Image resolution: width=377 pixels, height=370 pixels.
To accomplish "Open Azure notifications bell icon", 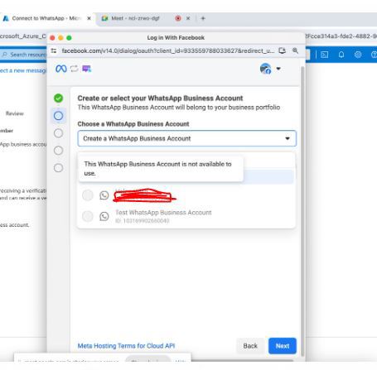I will tap(341, 55).
